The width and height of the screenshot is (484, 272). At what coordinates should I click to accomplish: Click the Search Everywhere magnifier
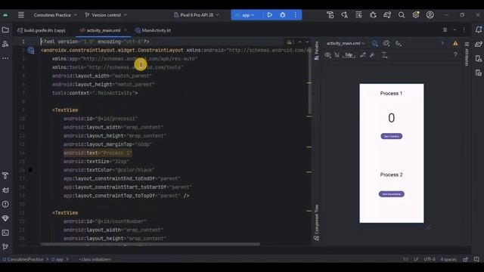point(402,15)
